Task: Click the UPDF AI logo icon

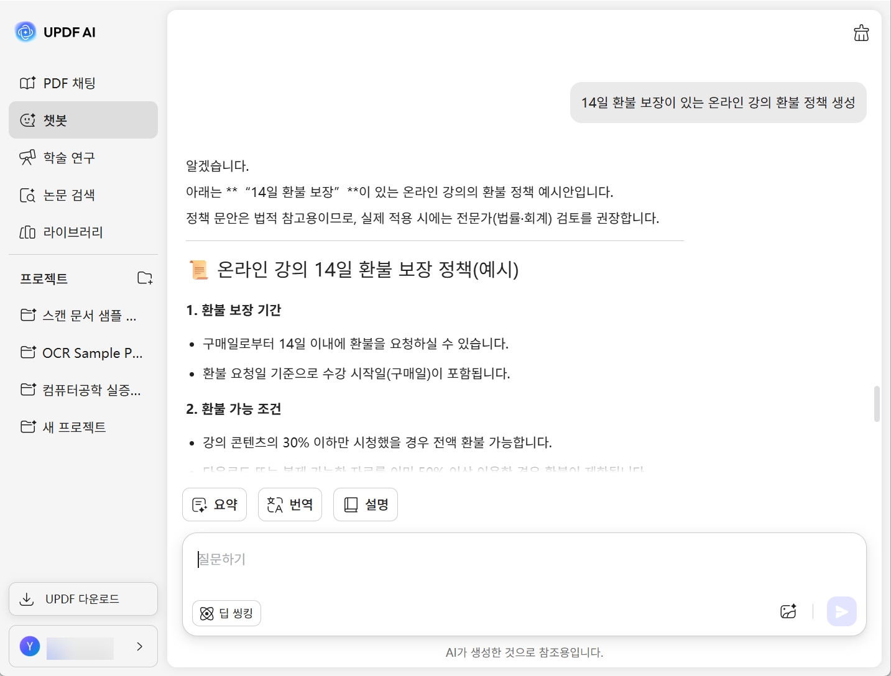Action: tap(25, 32)
